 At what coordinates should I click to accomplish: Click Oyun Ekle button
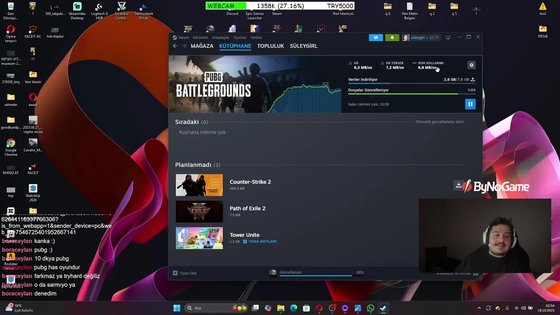pos(185,273)
